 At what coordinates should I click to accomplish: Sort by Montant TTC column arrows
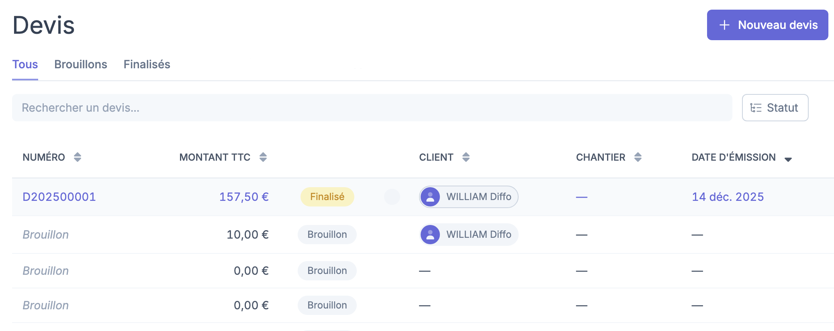(263, 157)
